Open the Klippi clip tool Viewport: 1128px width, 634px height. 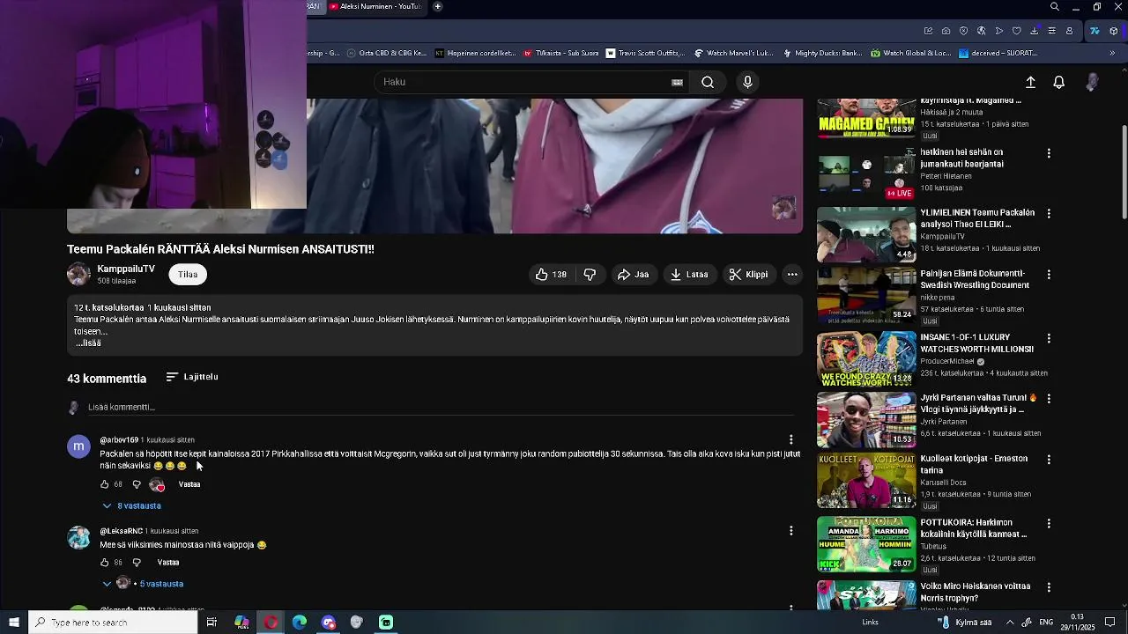[748, 275]
